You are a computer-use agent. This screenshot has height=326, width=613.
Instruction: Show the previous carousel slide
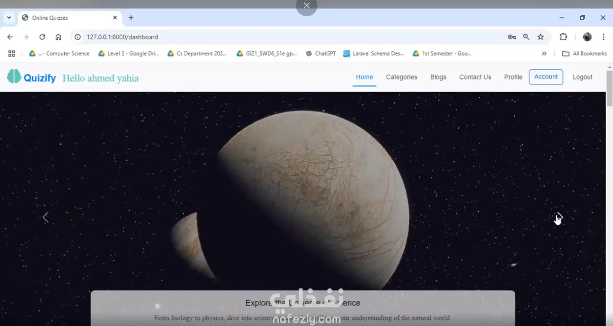click(45, 217)
